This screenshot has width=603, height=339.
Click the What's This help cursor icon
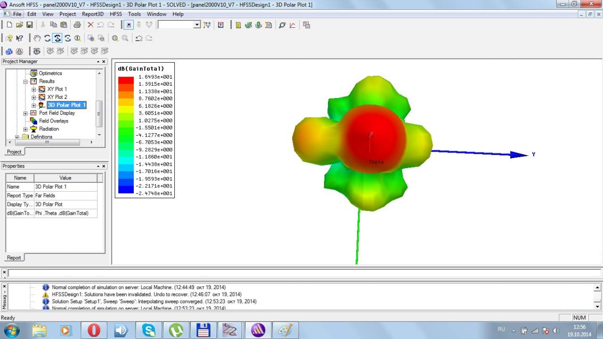pyautogui.click(x=19, y=38)
